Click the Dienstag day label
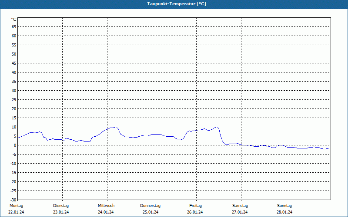The image size is (348, 217). (x=61, y=206)
